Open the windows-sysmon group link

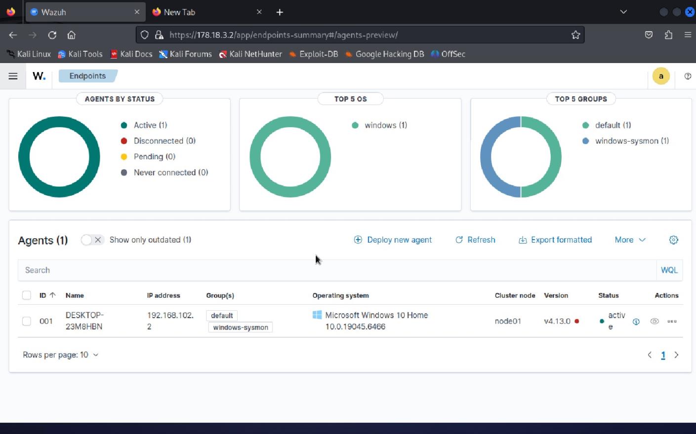[x=240, y=327]
